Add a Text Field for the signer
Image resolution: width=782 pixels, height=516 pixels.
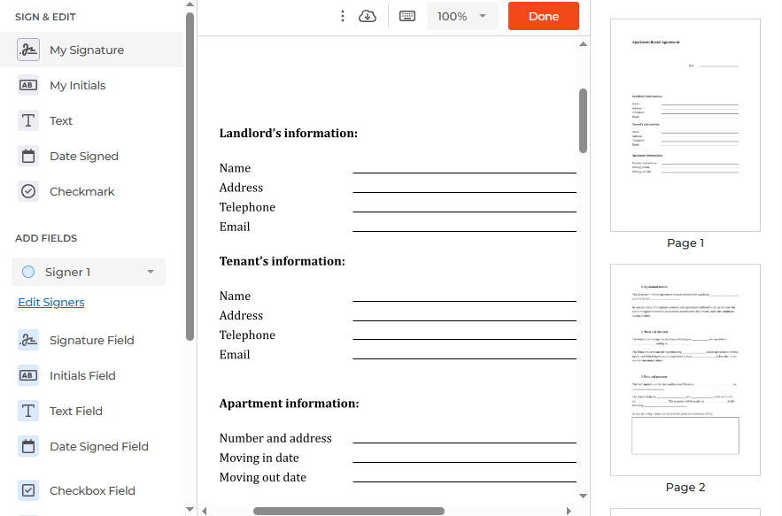(75, 412)
